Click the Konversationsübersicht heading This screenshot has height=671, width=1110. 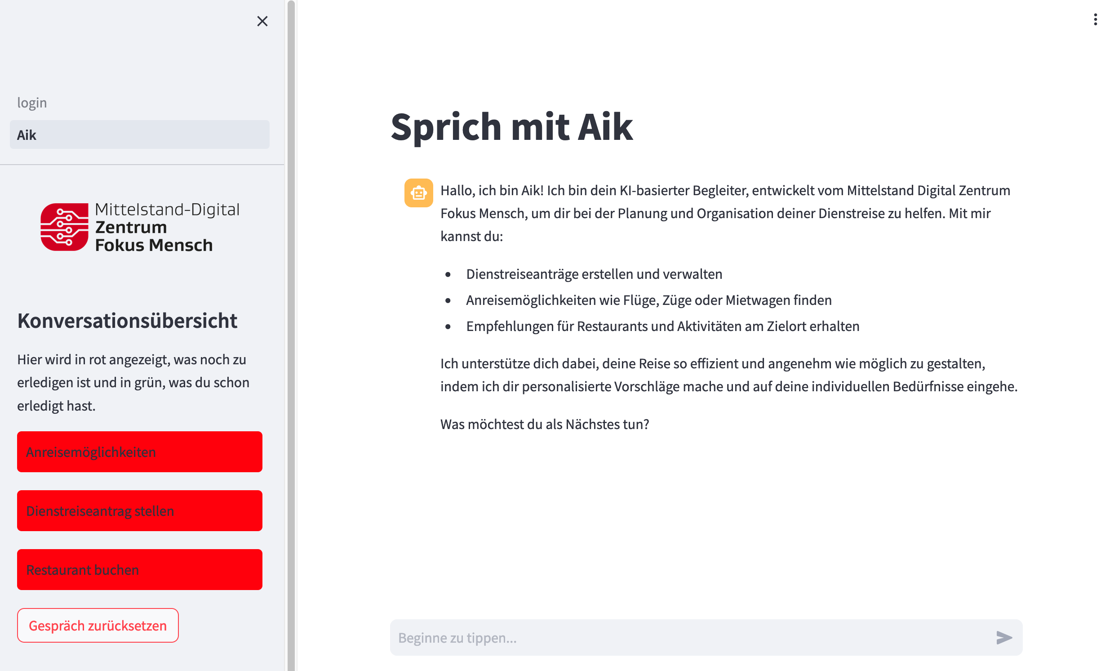[x=127, y=321]
